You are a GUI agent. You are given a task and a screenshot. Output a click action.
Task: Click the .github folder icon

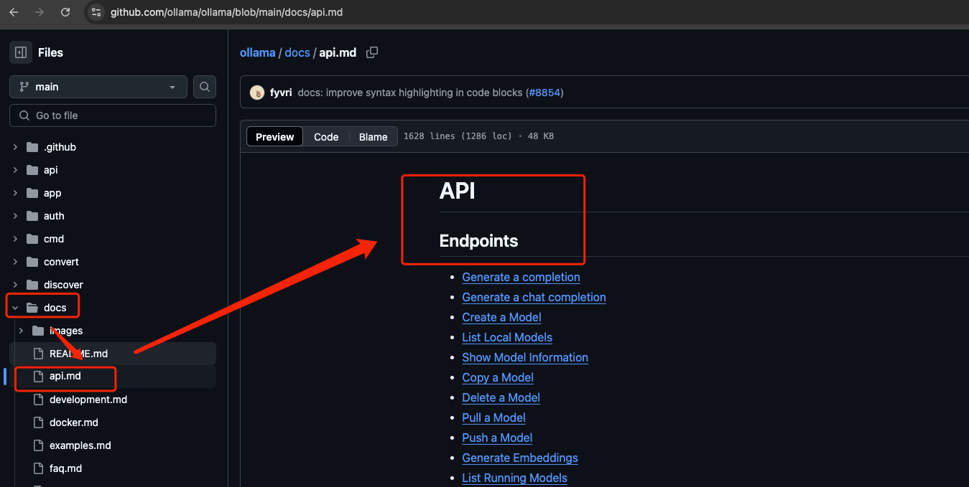(32, 147)
